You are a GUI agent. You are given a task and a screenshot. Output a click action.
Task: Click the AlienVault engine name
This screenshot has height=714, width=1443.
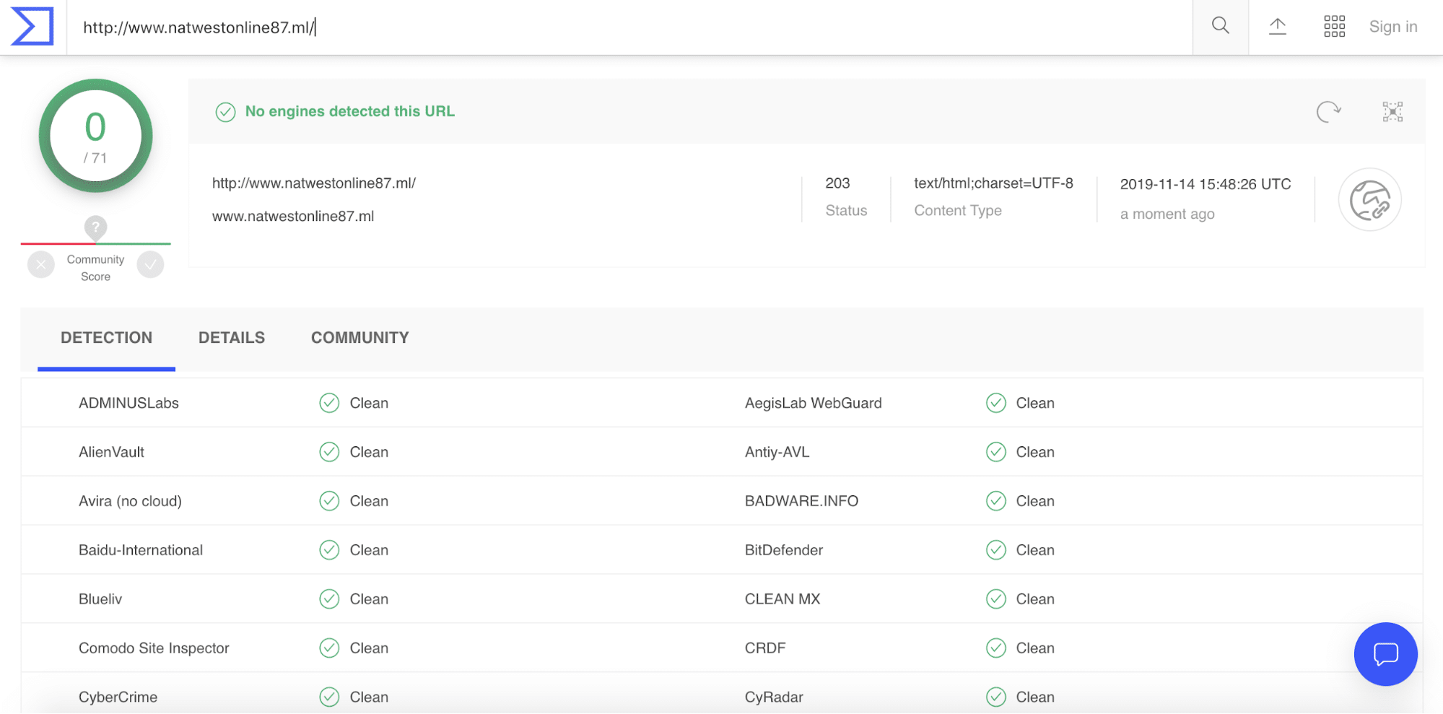pos(111,453)
